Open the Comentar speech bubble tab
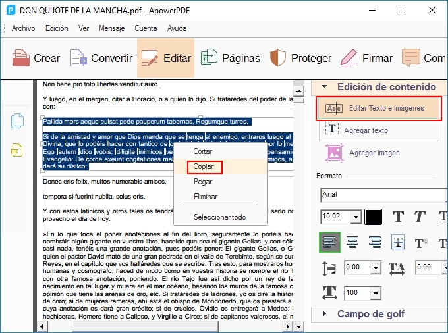 tap(423, 58)
